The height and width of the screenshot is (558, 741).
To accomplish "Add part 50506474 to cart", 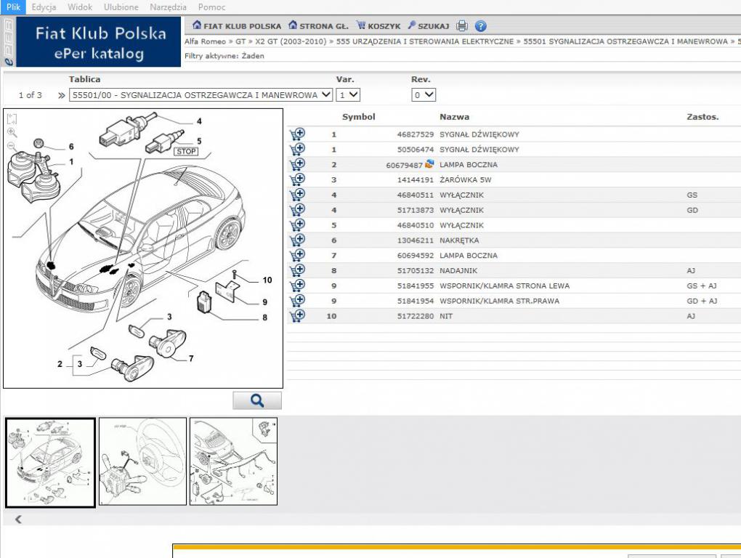I will pyautogui.click(x=297, y=149).
